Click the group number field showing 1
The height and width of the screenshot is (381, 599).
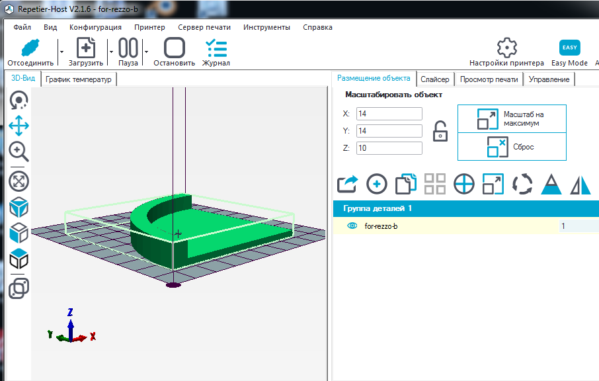click(x=579, y=226)
